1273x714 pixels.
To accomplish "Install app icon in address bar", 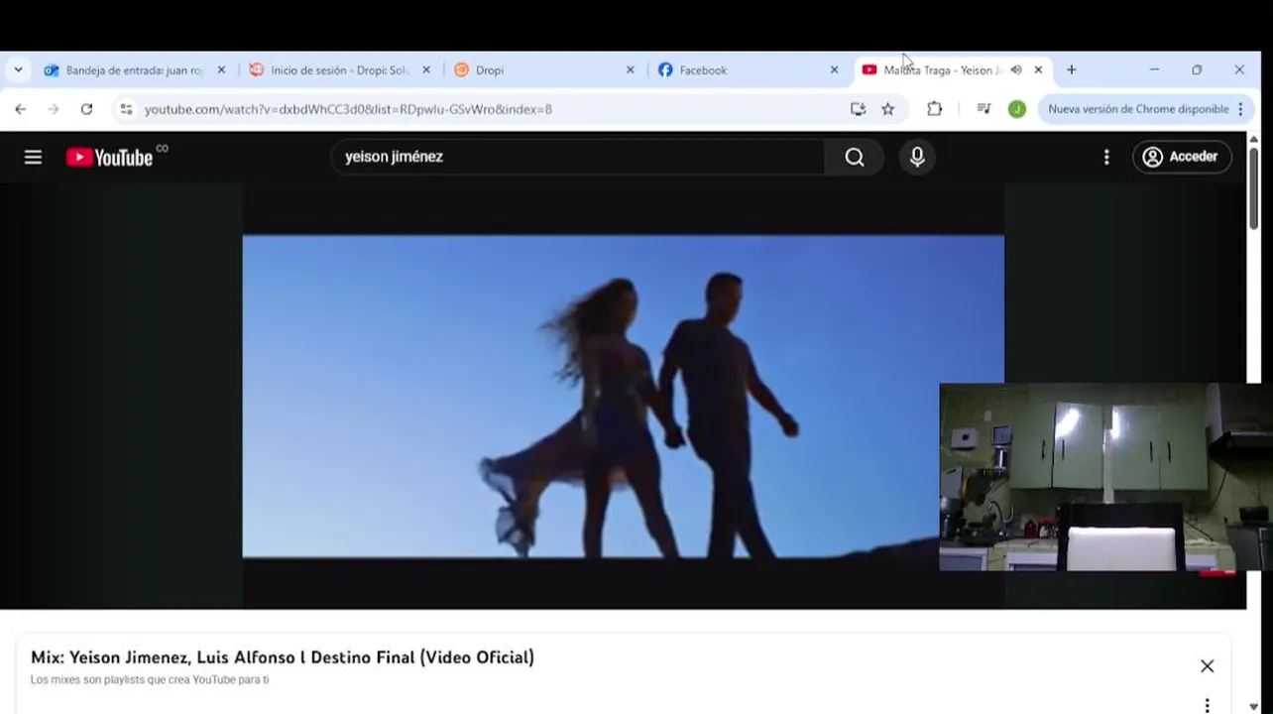I will click(x=858, y=109).
